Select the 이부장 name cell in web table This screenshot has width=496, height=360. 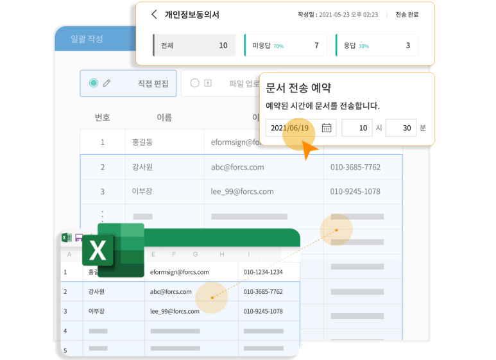164,191
